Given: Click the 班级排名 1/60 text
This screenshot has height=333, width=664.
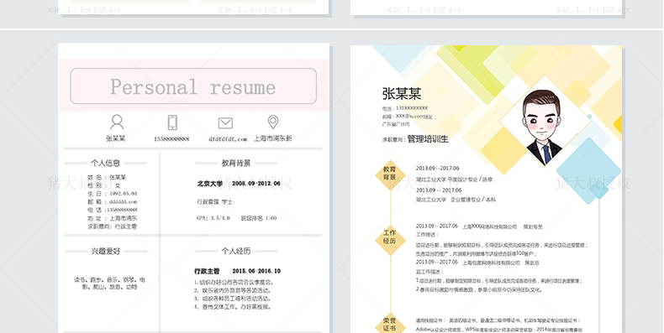Looking at the screenshot, I should 258,218.
